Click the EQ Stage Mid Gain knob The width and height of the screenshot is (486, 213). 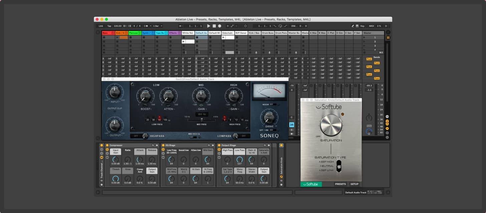click(208, 159)
